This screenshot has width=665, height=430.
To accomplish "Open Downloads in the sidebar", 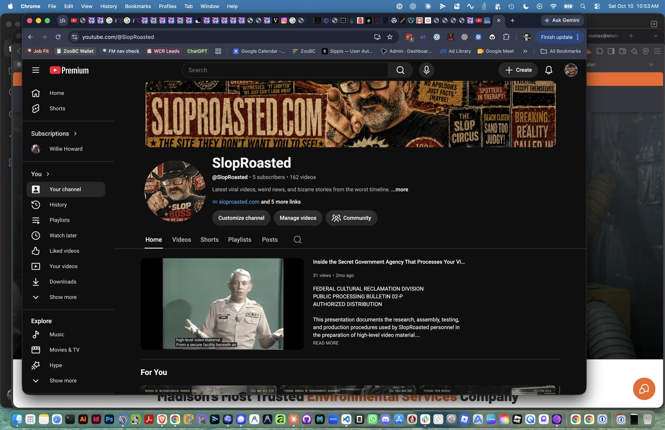I will (66, 281).
